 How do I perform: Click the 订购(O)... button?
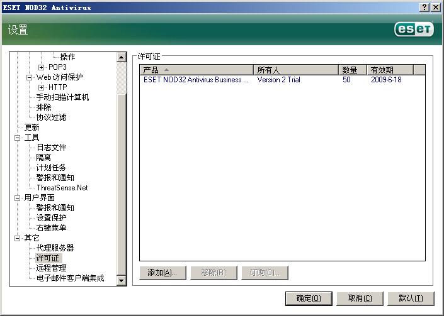pos(265,273)
